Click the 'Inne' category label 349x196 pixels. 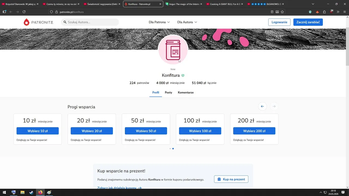point(173,69)
